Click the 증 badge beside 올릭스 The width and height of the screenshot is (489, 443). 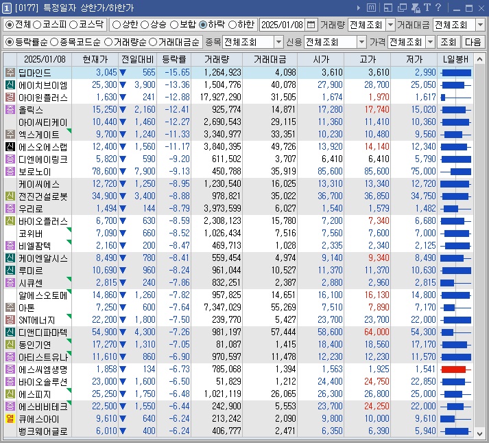coord(10,110)
